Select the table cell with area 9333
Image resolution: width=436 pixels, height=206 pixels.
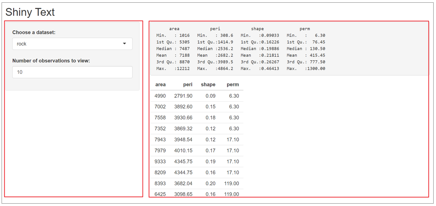pyautogui.click(x=160, y=161)
